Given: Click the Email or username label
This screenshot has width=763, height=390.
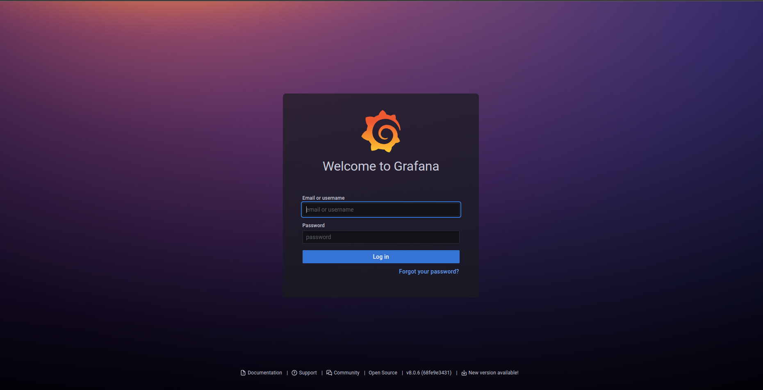Looking at the screenshot, I should point(323,198).
